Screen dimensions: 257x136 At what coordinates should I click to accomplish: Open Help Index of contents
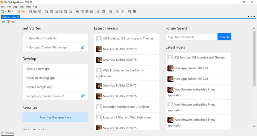[55, 38]
